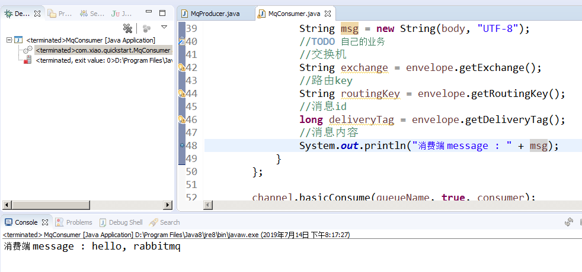Image resolution: width=582 pixels, height=272 pixels.
Task: Open the Debug Shell tab
Action: (121, 222)
